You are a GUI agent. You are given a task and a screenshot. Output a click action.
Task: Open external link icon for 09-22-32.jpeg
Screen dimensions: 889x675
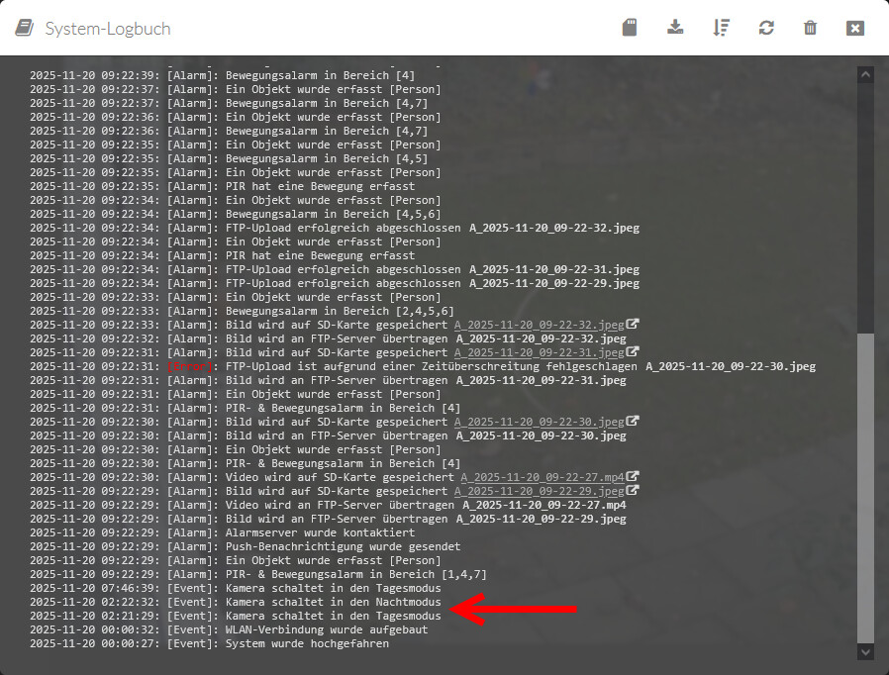[x=633, y=325]
